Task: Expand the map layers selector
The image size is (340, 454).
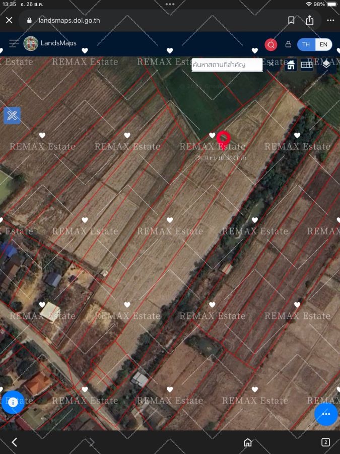Action: pos(326,64)
